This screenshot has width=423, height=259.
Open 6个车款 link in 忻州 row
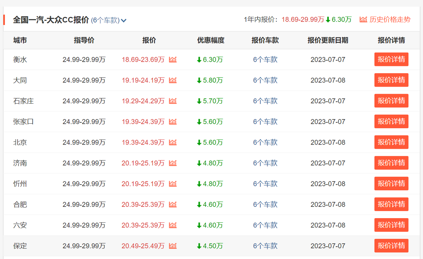[x=265, y=184]
